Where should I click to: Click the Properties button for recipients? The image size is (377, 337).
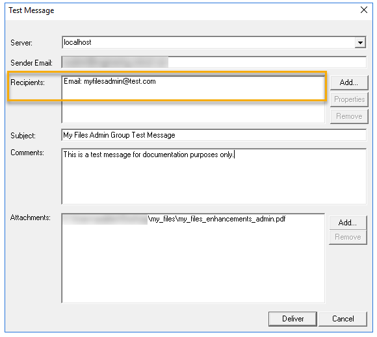[349, 99]
